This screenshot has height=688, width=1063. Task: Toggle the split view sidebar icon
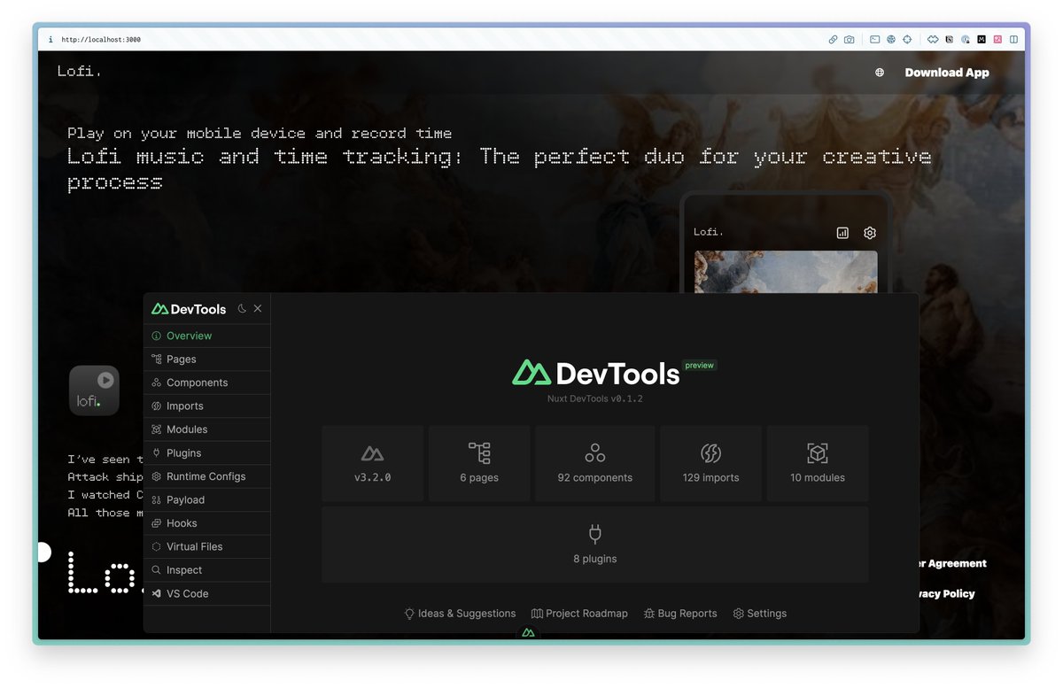point(1013,40)
